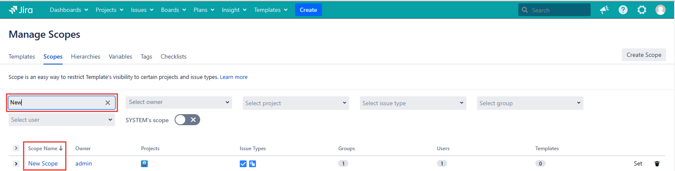
Task: Open the Boards menu
Action: click(x=173, y=10)
